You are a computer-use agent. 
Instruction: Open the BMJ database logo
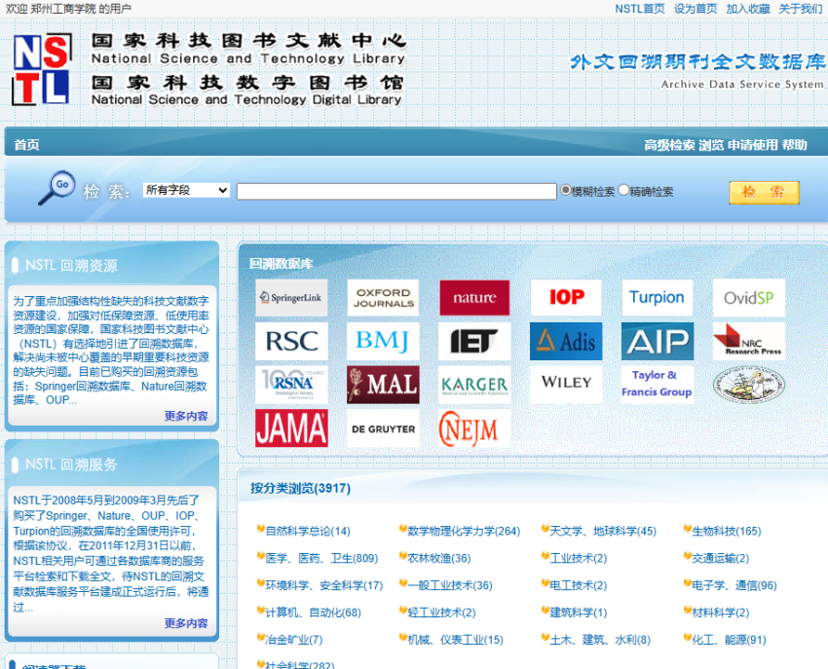(x=384, y=342)
